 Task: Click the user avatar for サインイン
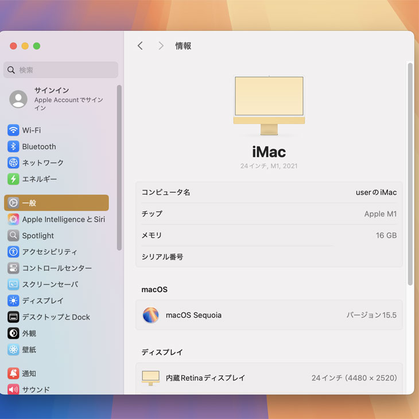pyautogui.click(x=18, y=99)
